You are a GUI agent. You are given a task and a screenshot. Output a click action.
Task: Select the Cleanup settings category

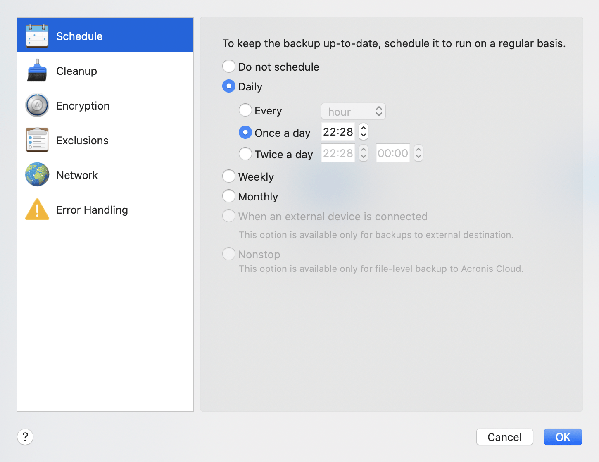click(x=76, y=71)
